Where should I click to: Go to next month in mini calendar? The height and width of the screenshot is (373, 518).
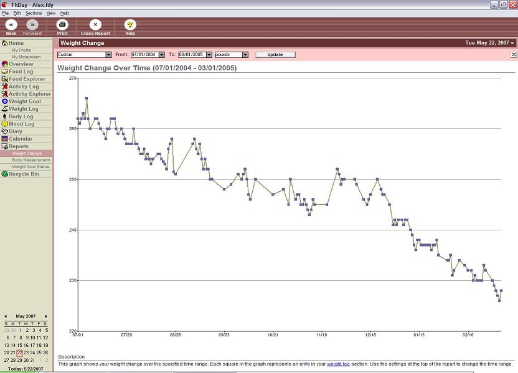pos(46,316)
